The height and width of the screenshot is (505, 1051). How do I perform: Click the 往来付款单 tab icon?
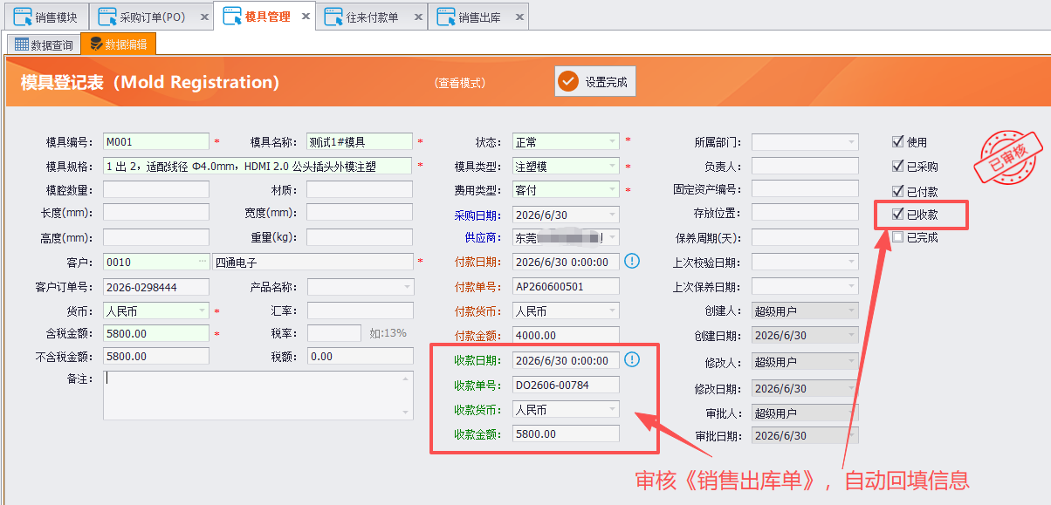(x=333, y=17)
